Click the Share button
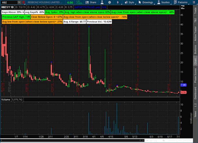Viewport: 198px width, 143px height. (x=91, y=2)
